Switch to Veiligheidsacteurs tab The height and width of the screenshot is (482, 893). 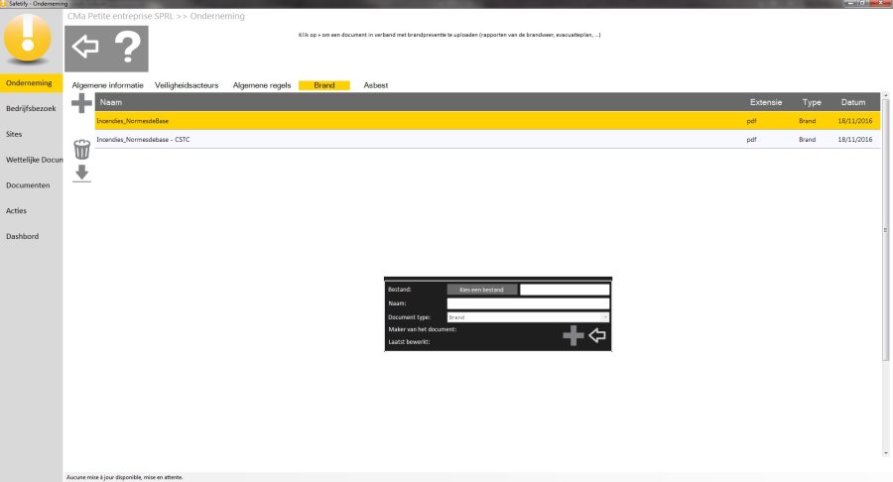pos(187,85)
